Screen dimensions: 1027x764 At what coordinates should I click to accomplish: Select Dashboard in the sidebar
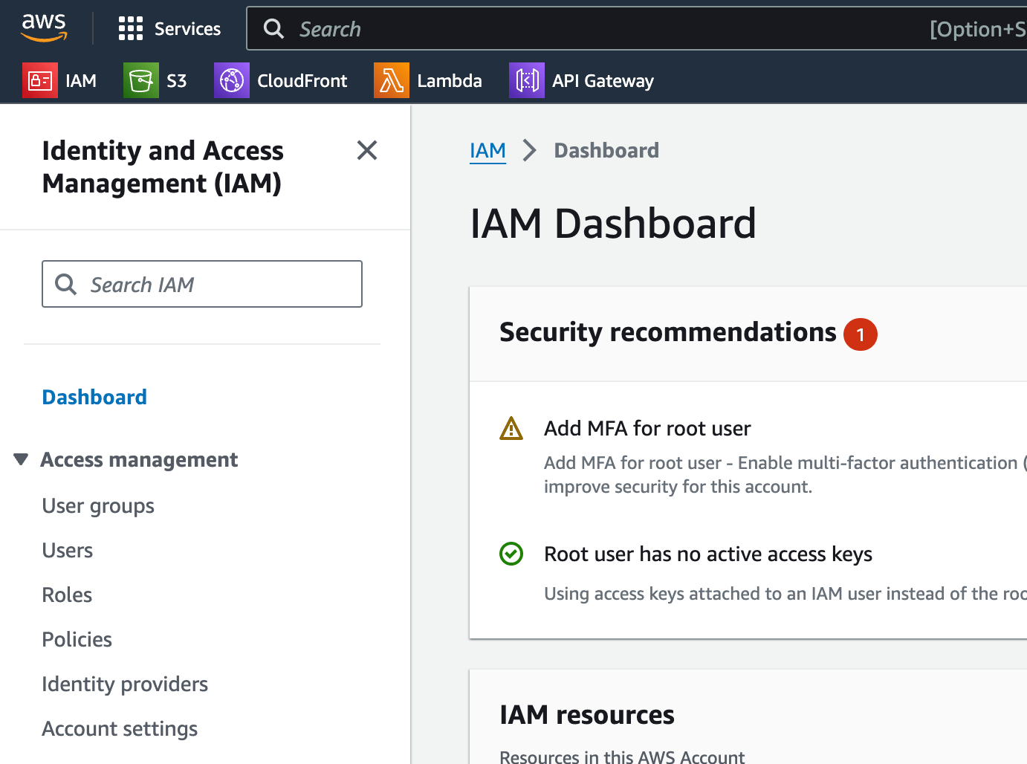tap(94, 397)
